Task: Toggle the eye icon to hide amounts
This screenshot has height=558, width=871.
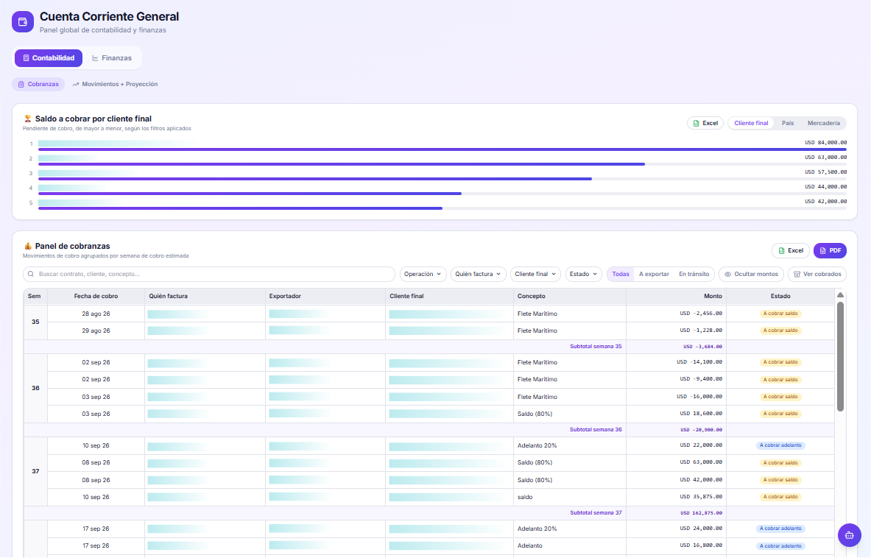Action: pos(727,275)
